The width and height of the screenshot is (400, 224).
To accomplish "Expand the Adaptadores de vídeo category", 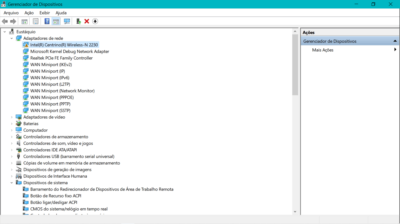I will 12,117.
